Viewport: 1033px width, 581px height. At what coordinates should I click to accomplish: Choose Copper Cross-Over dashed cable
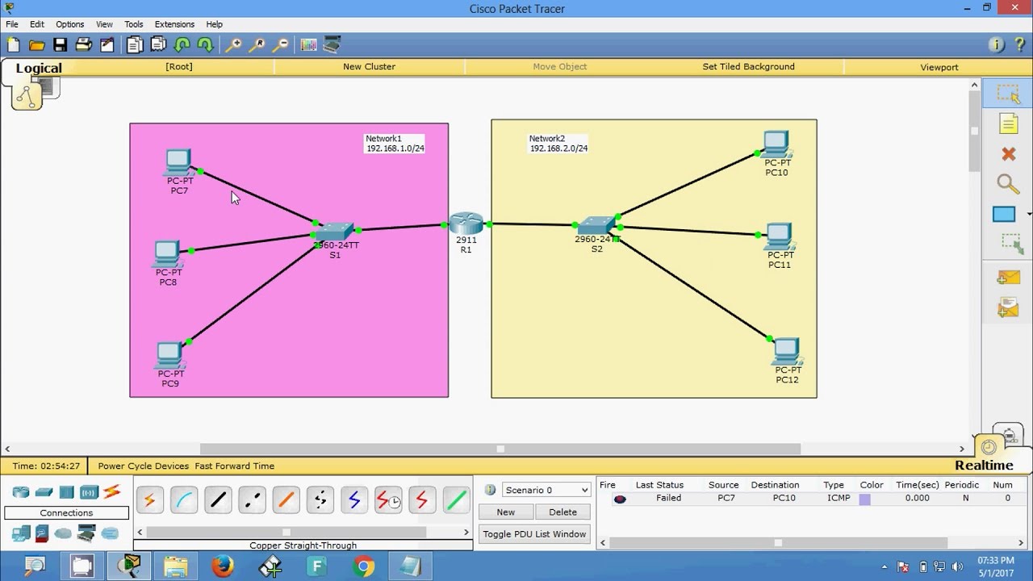point(253,500)
